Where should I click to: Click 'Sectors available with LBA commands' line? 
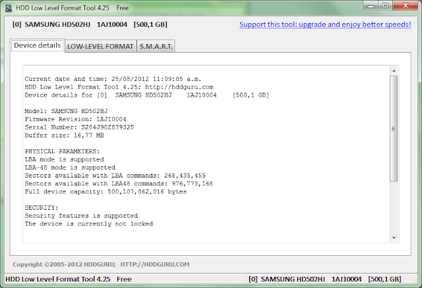point(115,176)
